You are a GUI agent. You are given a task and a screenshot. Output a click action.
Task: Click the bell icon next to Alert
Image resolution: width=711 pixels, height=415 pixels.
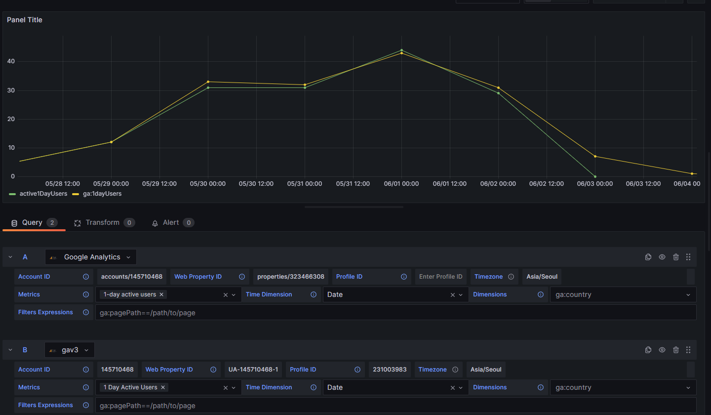pos(155,222)
